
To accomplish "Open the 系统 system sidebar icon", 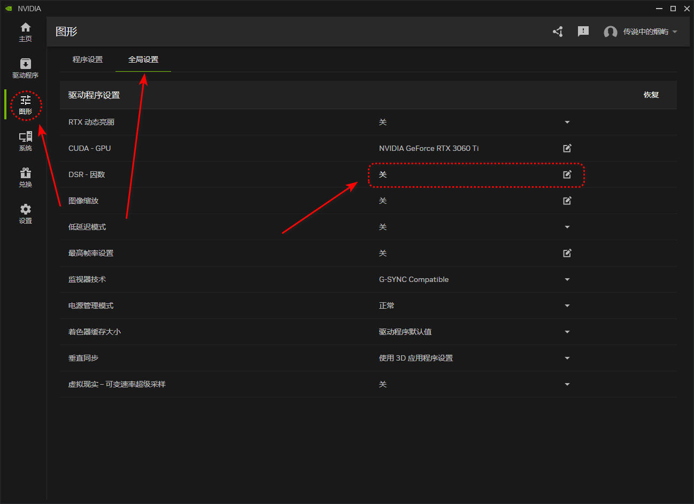I will pyautogui.click(x=25, y=141).
